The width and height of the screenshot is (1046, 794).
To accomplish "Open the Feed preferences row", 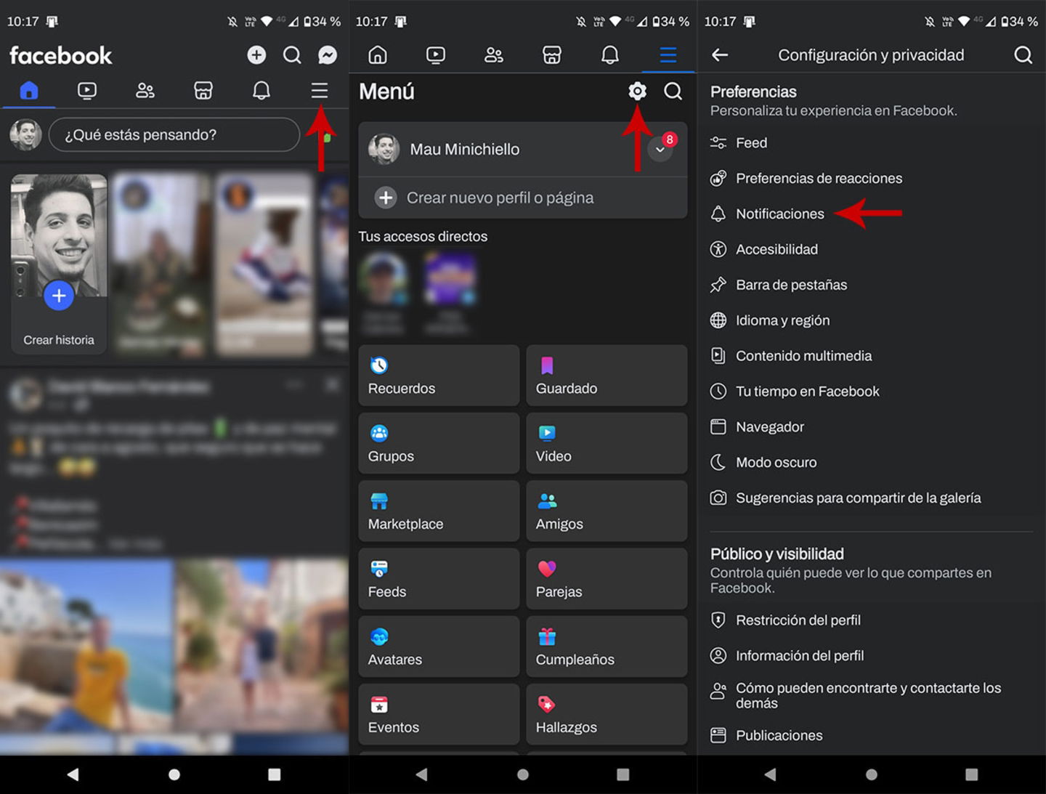I will click(872, 143).
